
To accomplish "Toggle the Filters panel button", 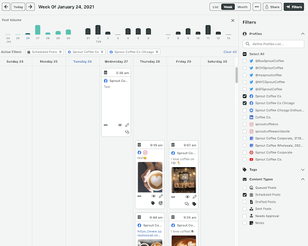I will point(294,7).
